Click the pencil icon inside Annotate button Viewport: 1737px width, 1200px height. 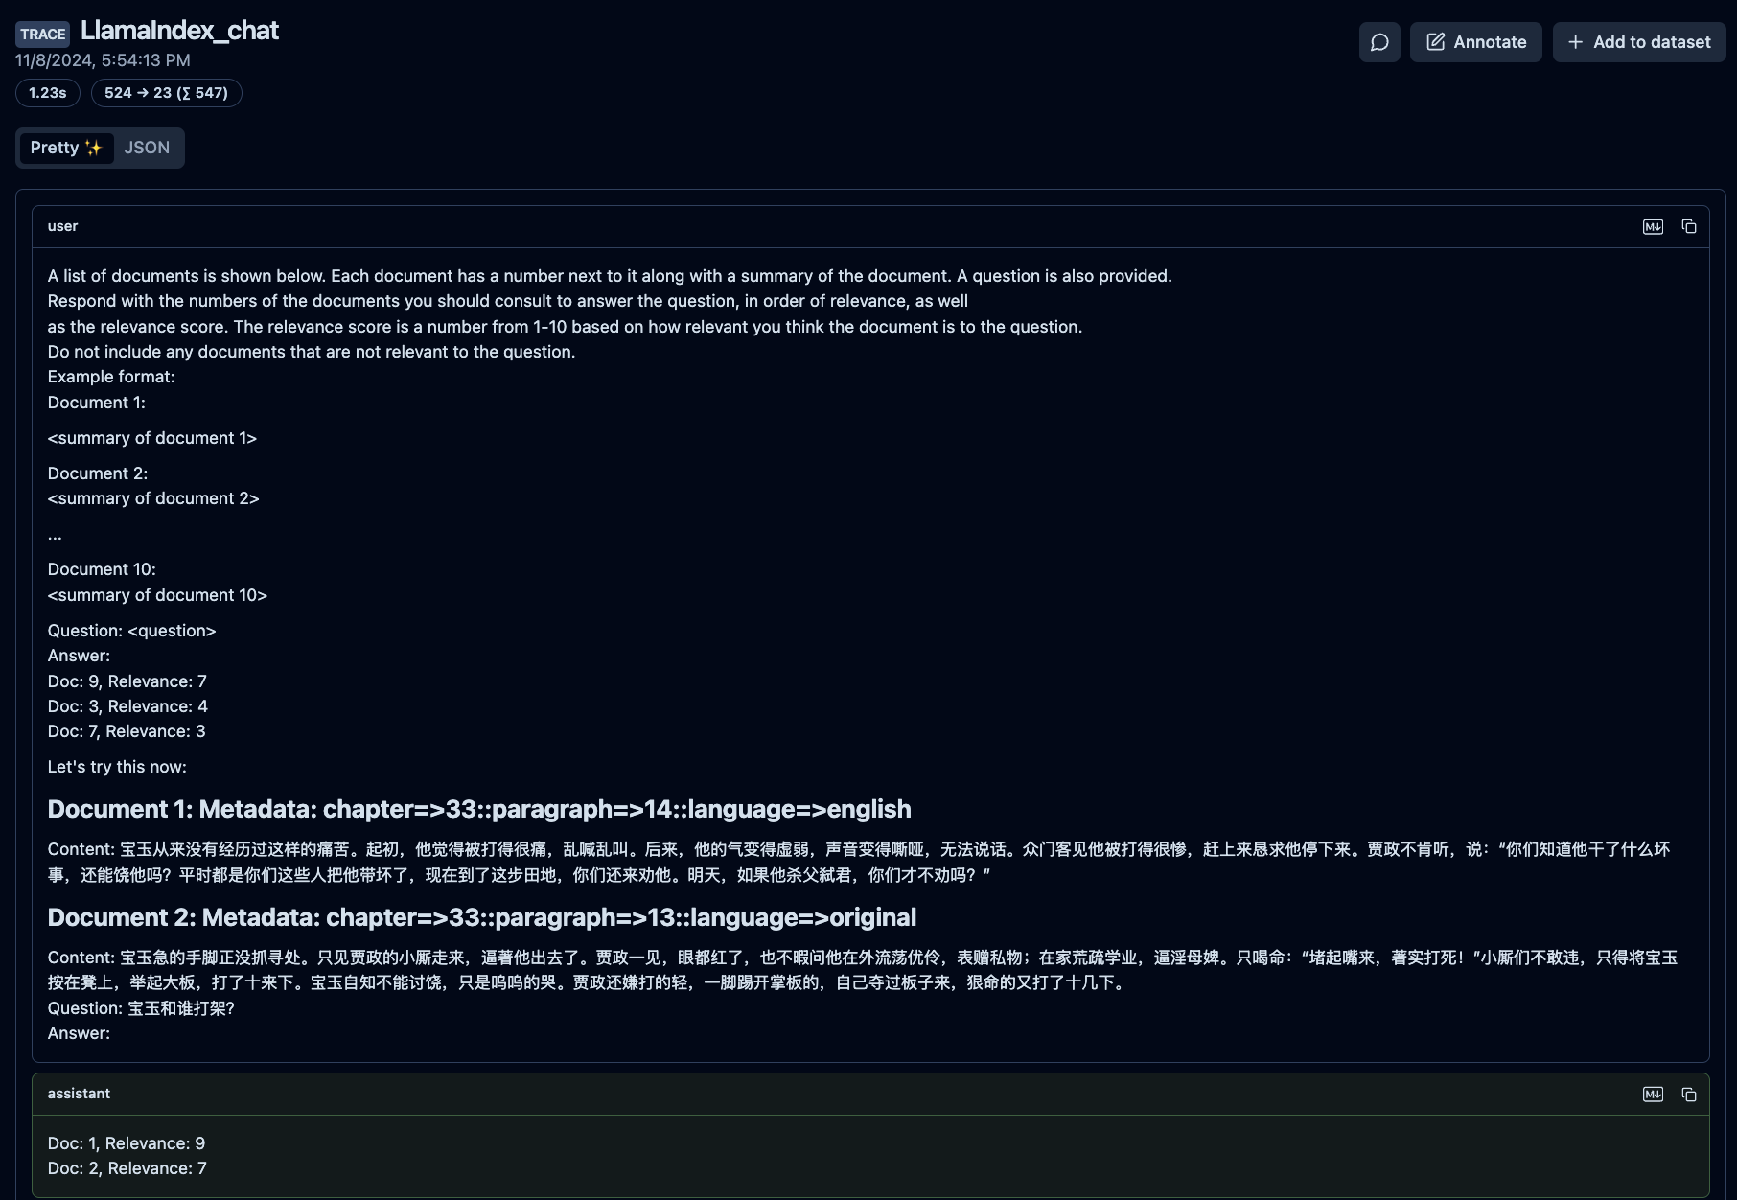pos(1435,42)
